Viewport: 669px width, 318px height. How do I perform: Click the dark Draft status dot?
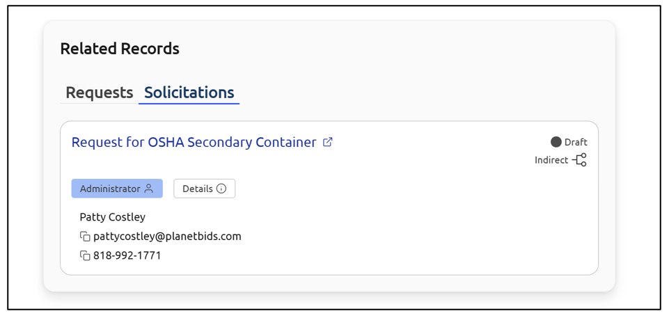click(556, 142)
